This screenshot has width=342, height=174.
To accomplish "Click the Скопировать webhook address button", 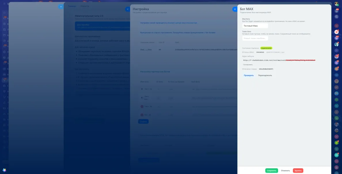I will point(248,65).
